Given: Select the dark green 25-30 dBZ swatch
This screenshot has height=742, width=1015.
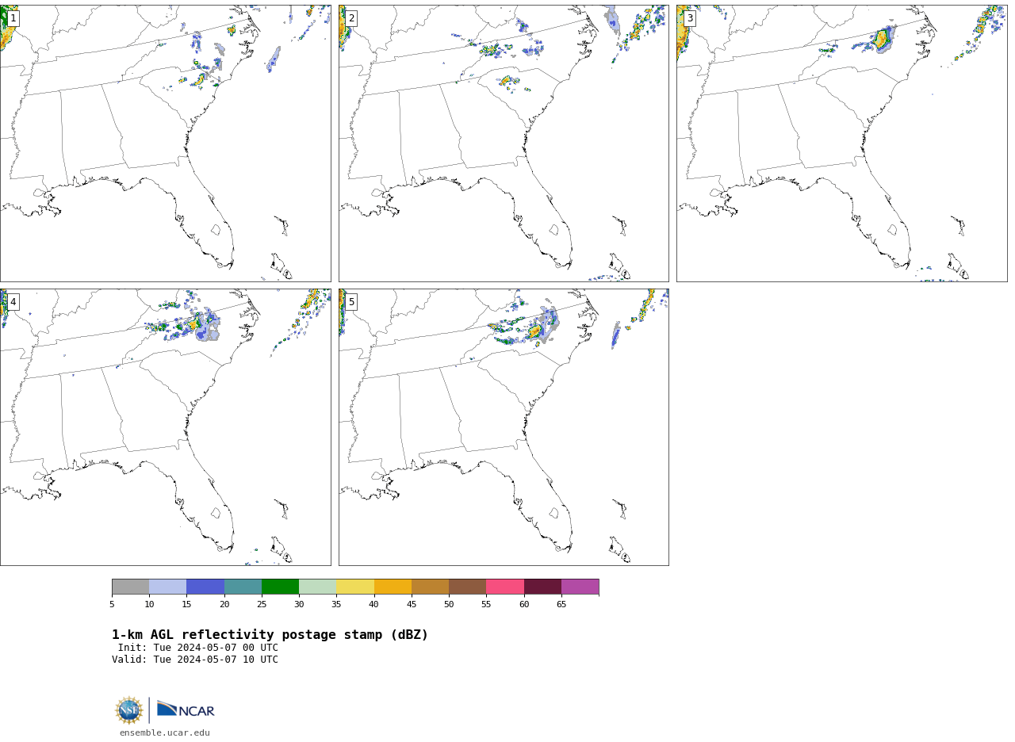Looking at the screenshot, I should 280,587.
